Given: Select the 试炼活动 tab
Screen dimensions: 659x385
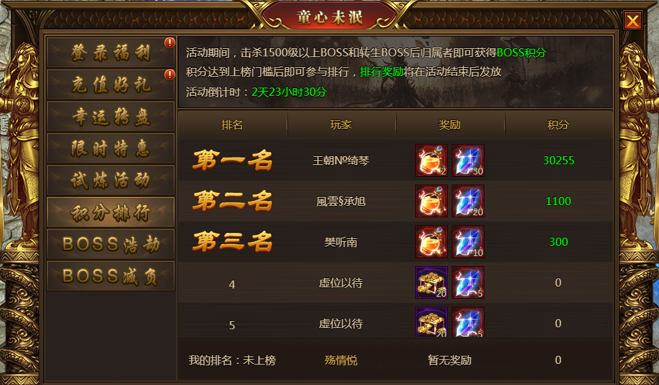Looking at the screenshot, I should pyautogui.click(x=111, y=180).
